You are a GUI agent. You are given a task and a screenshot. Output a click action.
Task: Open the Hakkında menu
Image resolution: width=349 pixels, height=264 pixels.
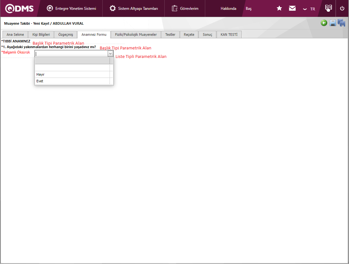coord(228,9)
